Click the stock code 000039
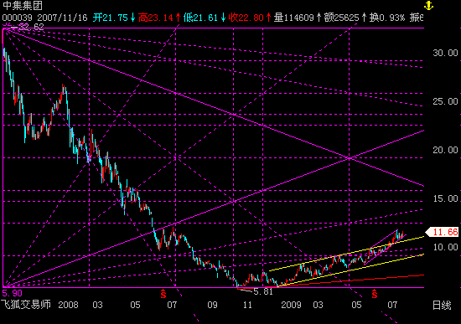This screenshot has width=461, height=324. pos(17,18)
